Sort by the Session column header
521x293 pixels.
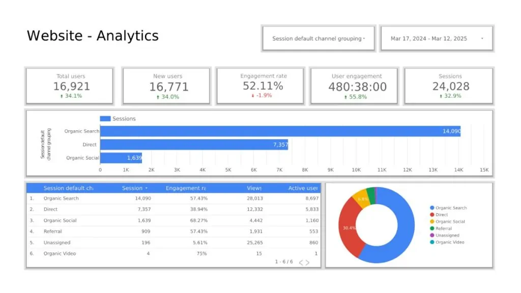point(134,188)
